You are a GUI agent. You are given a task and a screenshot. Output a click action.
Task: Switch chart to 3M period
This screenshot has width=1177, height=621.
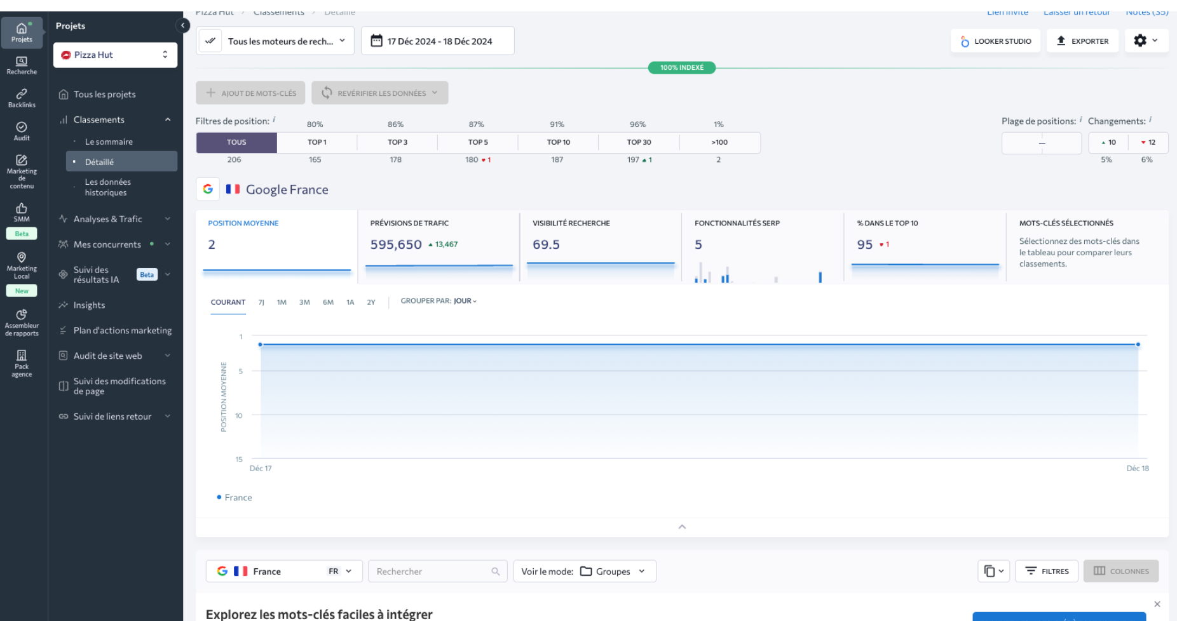[x=304, y=302]
